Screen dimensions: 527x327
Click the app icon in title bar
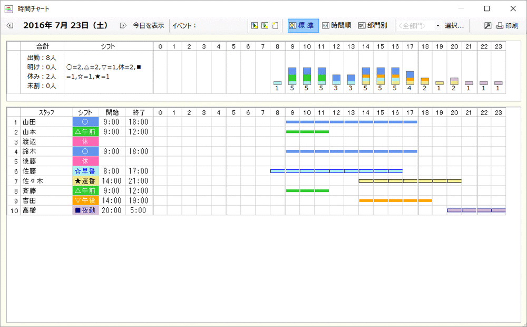click(x=8, y=8)
